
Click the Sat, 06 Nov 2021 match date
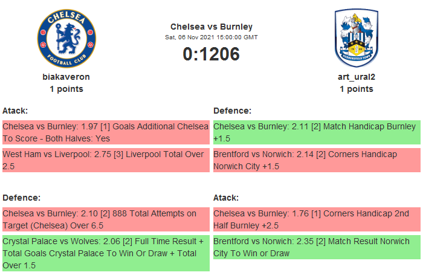tap(211, 37)
